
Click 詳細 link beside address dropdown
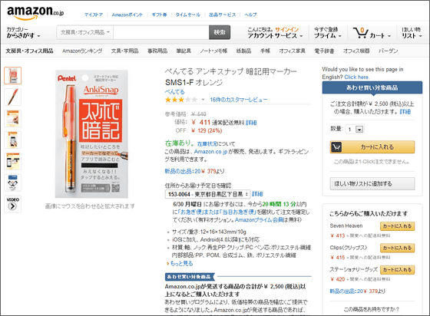coord(257,194)
